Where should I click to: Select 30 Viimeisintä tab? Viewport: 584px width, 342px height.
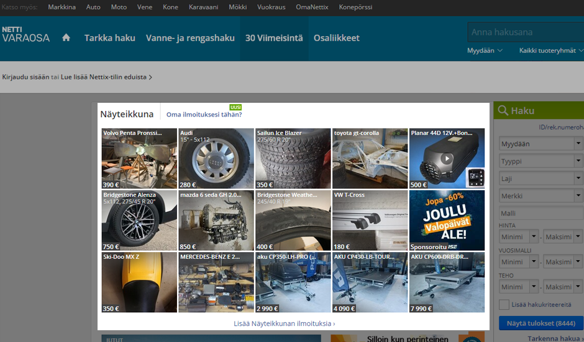(x=274, y=38)
